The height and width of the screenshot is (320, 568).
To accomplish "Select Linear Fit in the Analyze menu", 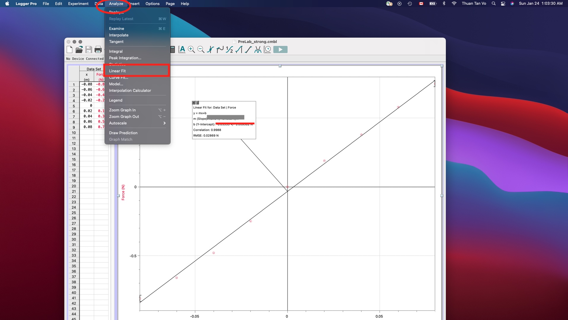I will click(x=137, y=71).
